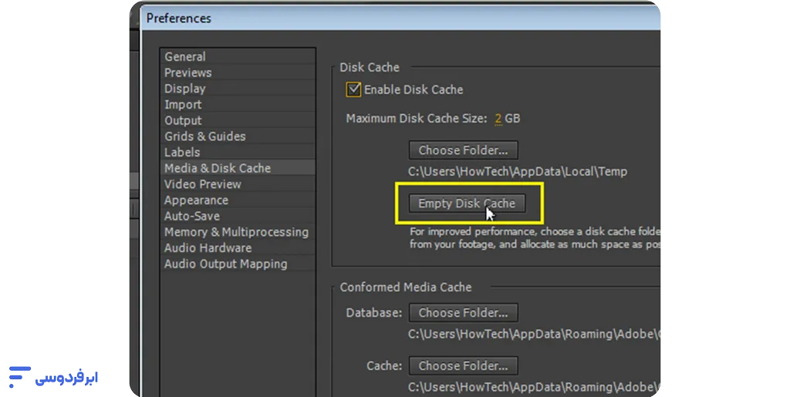
Task: Uncheck the Enable Disk Cache checkbox
Action: [353, 89]
